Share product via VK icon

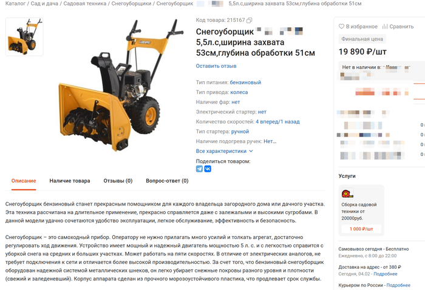coord(208,169)
